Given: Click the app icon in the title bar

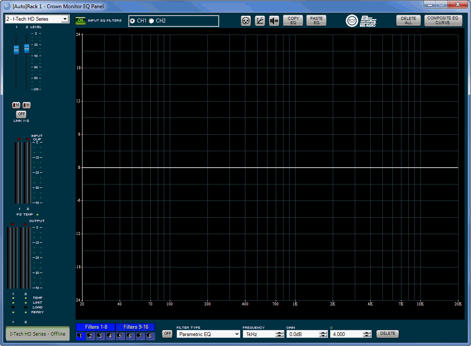Looking at the screenshot, I should (7, 6).
